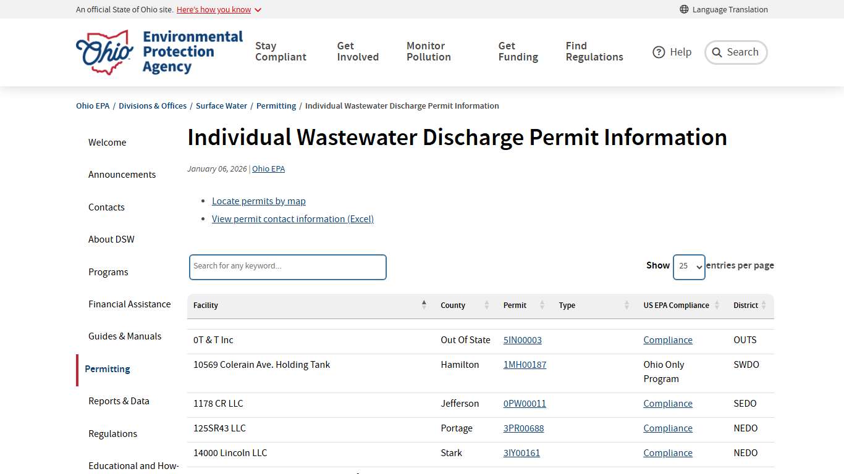Image resolution: width=844 pixels, height=474 pixels.
Task: Toggle sort order on District column
Action: coord(765,305)
